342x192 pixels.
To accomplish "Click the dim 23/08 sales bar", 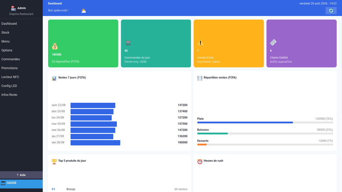I will pyautogui.click(x=92, y=111).
